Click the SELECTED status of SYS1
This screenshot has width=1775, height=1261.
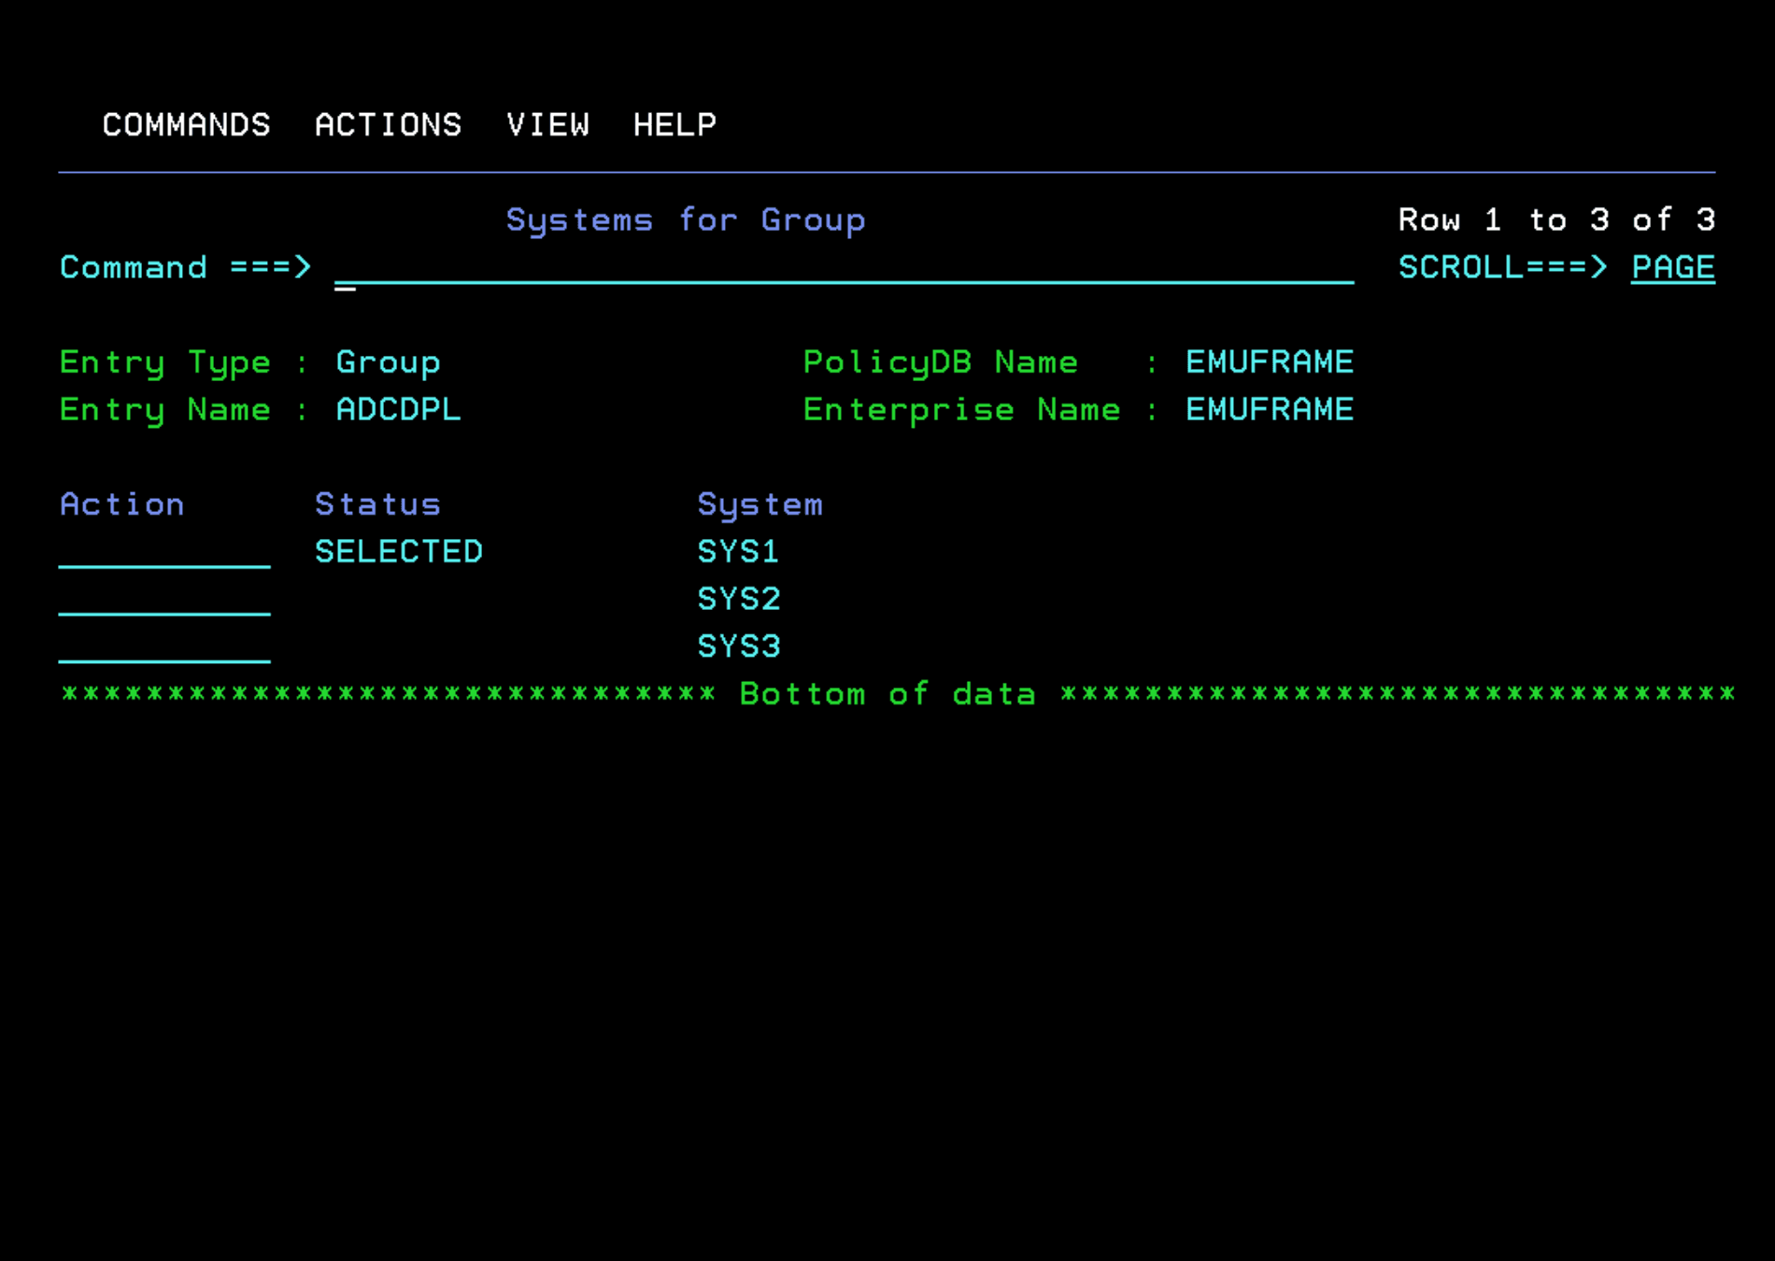[399, 551]
